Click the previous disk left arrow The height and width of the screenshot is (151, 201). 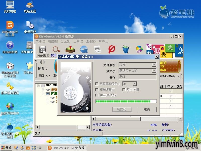41,62
